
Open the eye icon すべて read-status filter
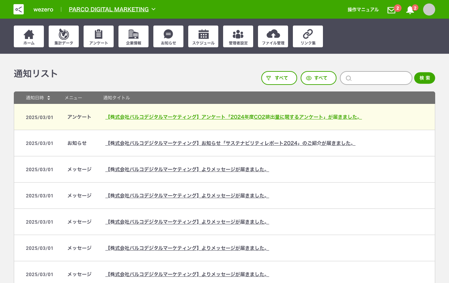point(318,78)
